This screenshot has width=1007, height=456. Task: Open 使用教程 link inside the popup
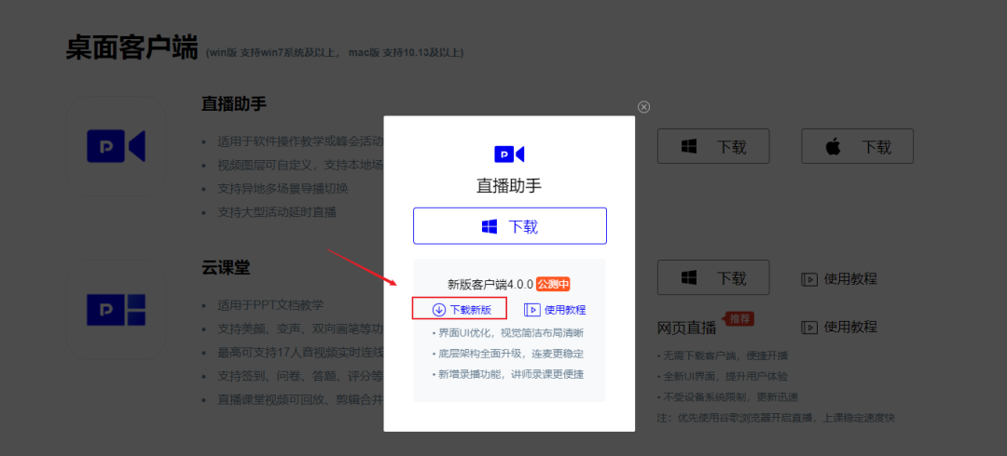click(555, 310)
